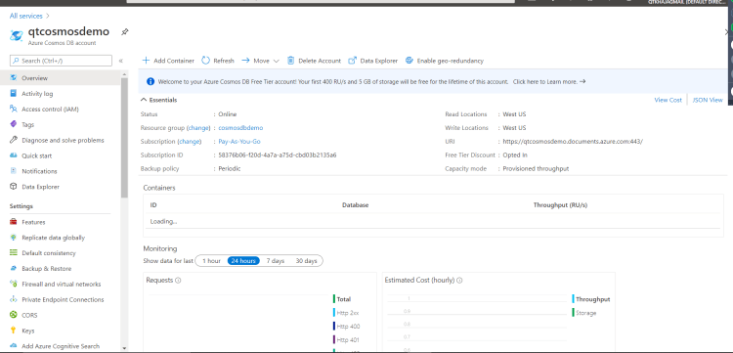Open the JSON View link

pyautogui.click(x=708, y=100)
